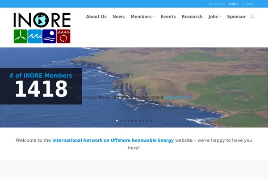Click the search magnifier icon
This screenshot has width=268, height=179.
252,17
